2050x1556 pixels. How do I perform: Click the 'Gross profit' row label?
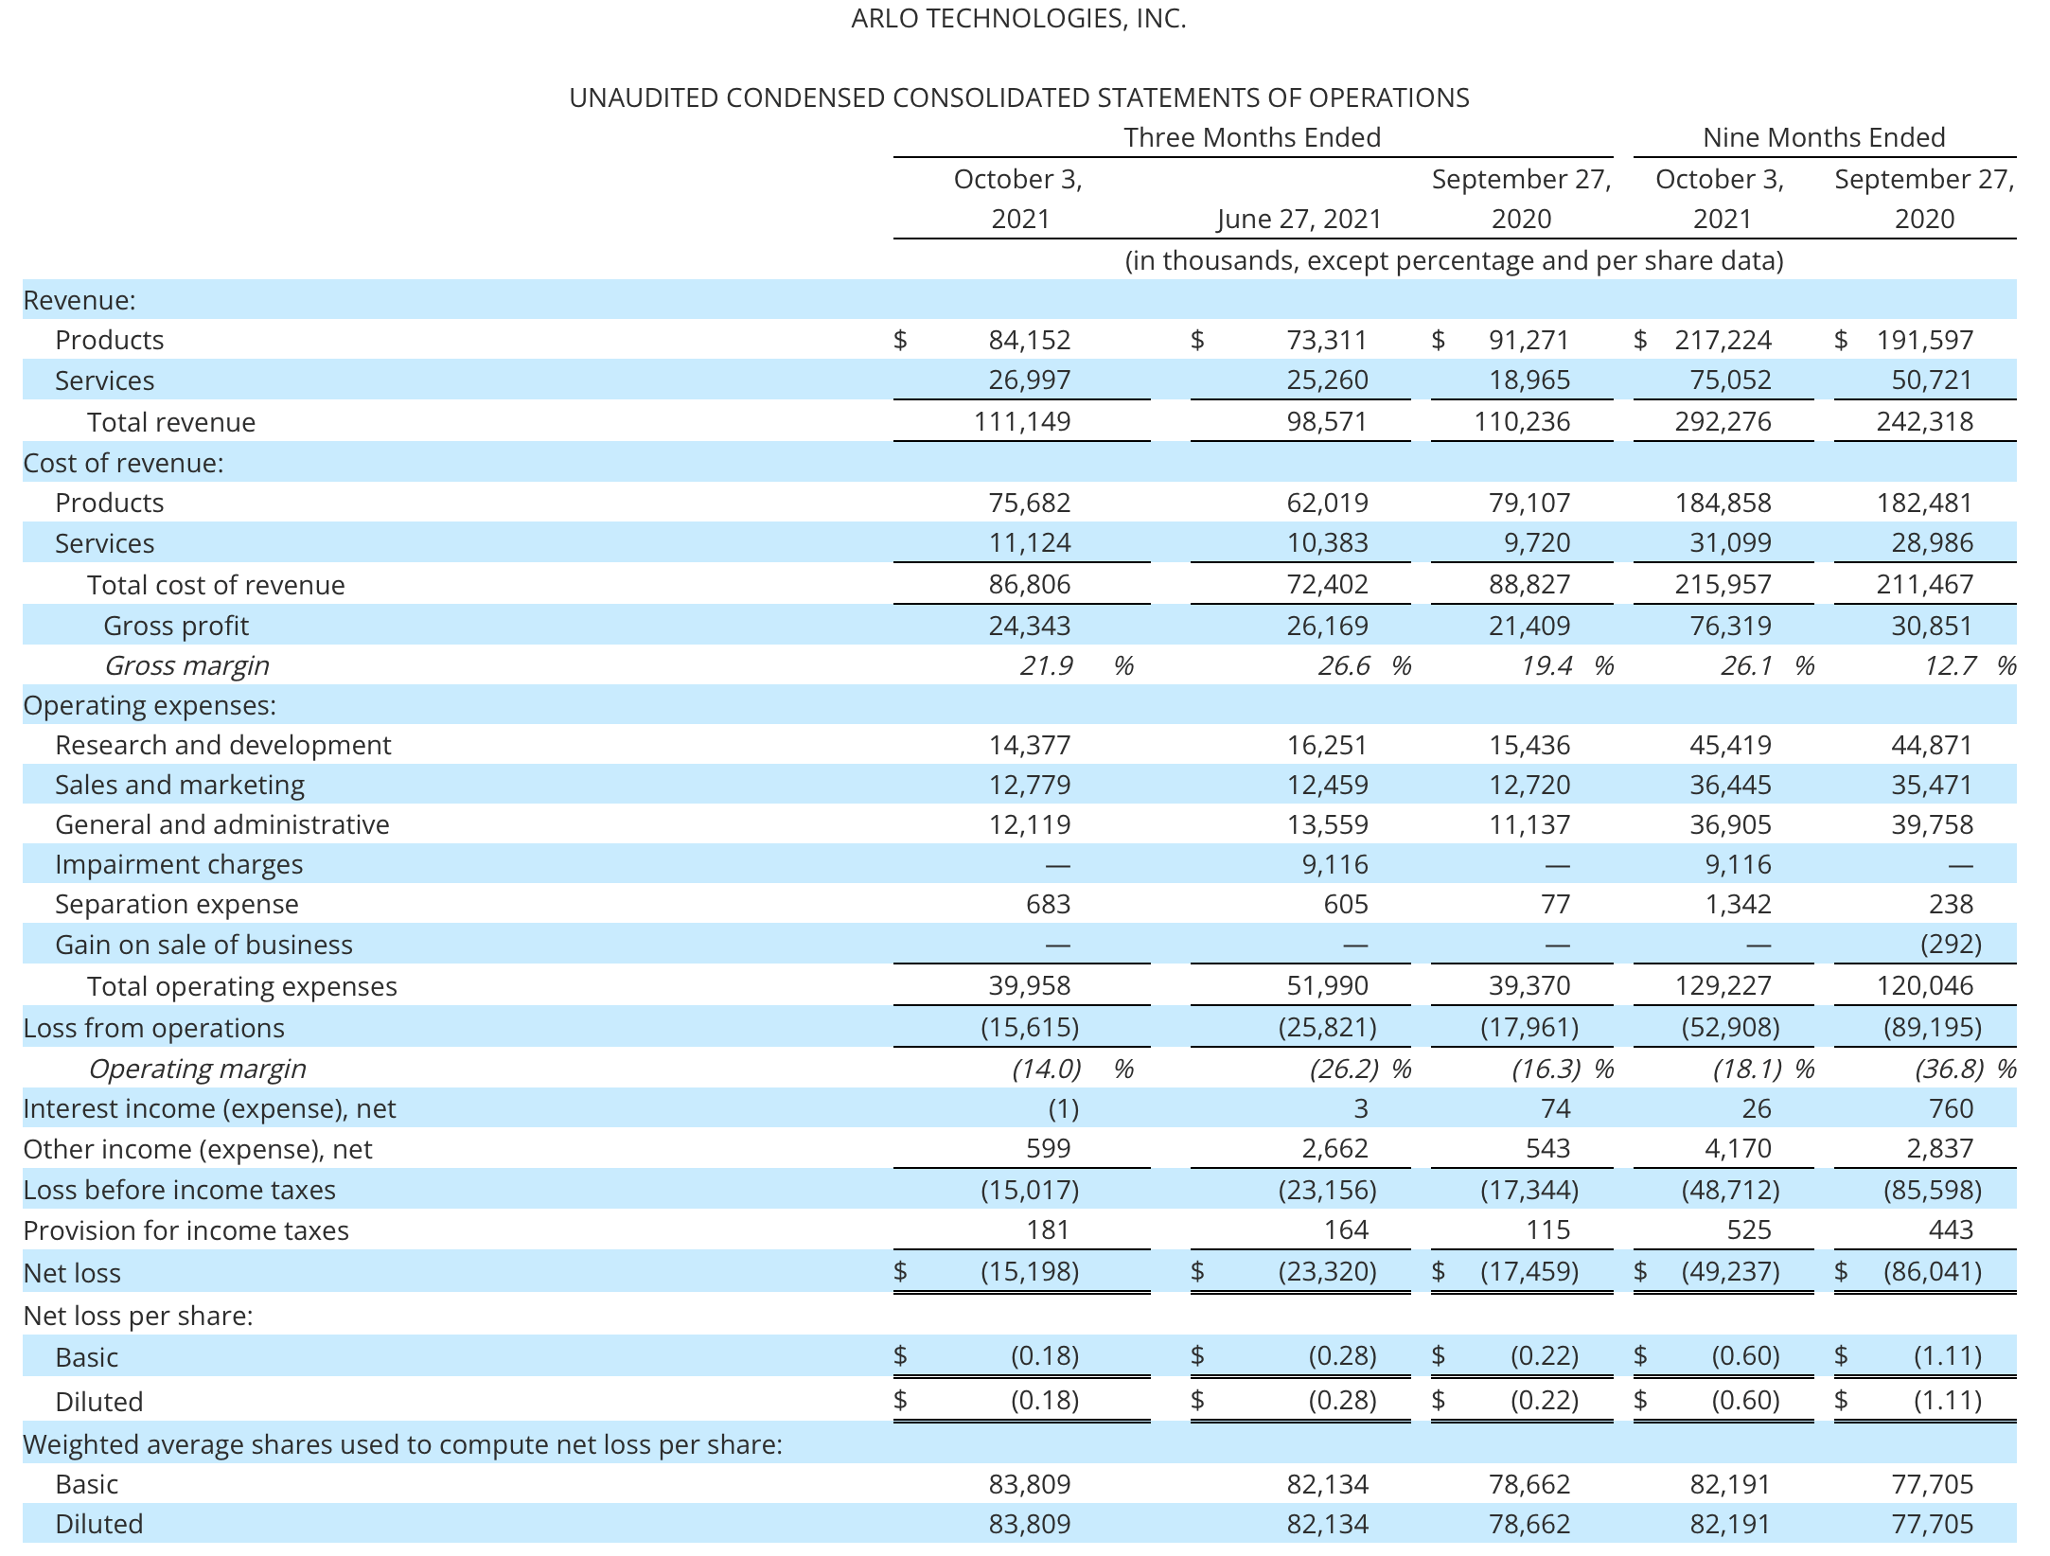tap(176, 626)
